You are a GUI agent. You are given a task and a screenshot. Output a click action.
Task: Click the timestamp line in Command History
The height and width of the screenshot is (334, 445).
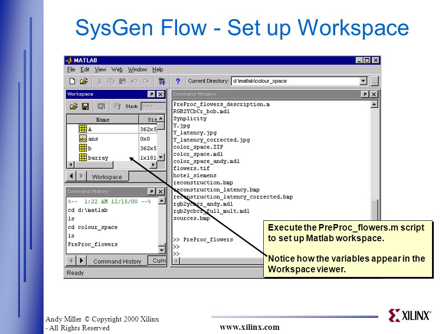109,201
